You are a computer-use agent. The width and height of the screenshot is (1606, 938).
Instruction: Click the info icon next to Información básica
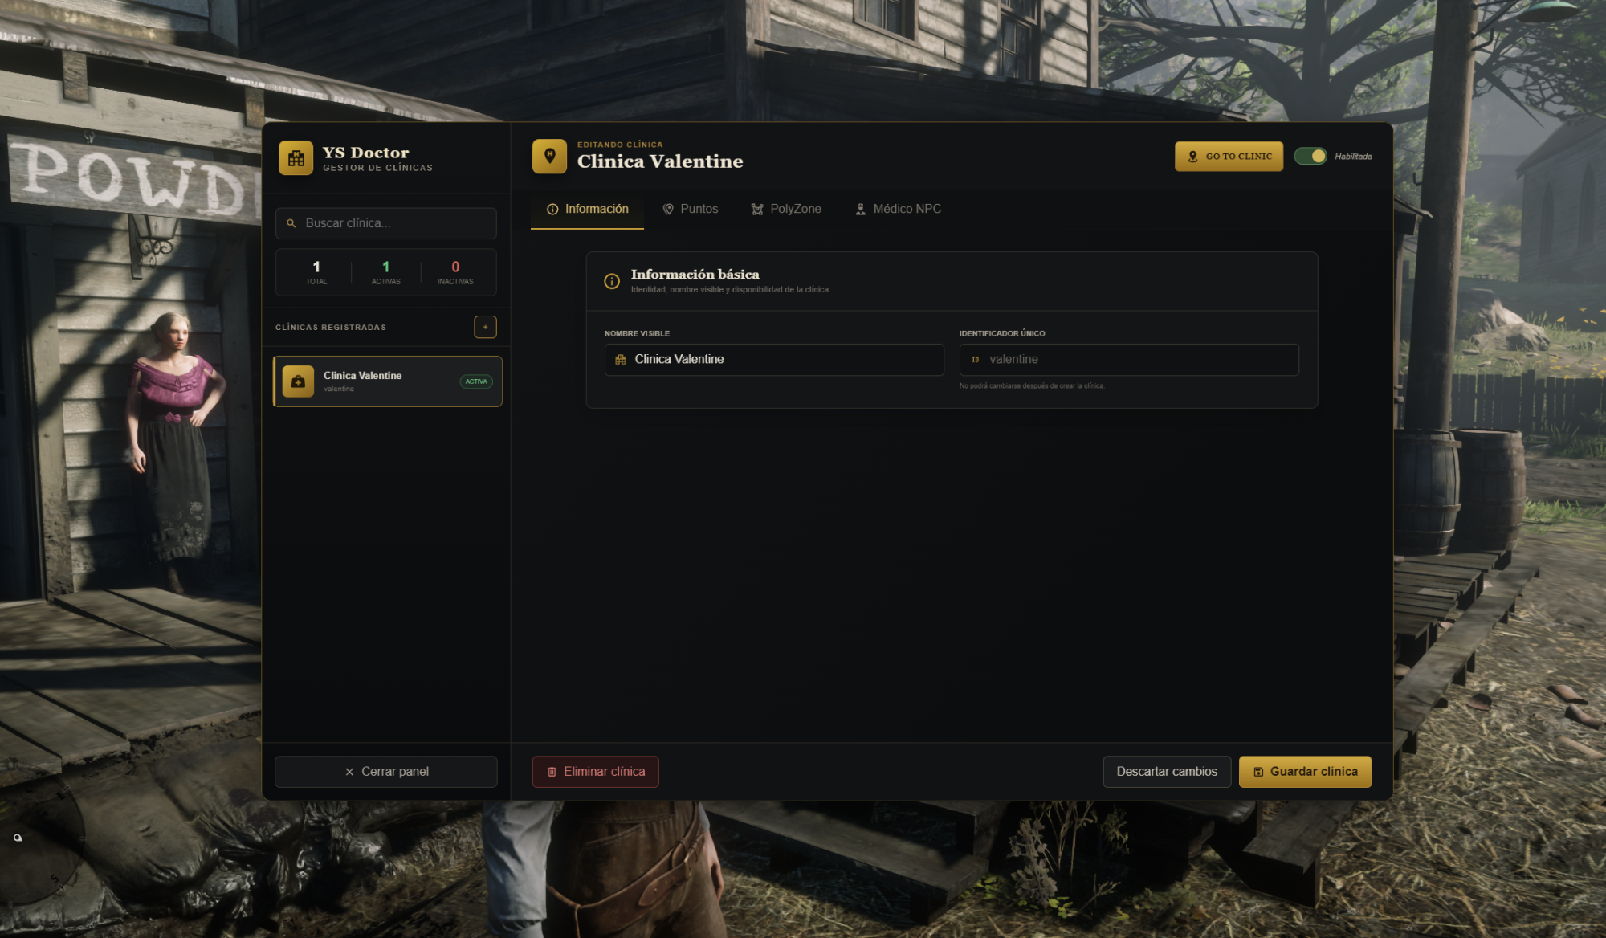(612, 281)
